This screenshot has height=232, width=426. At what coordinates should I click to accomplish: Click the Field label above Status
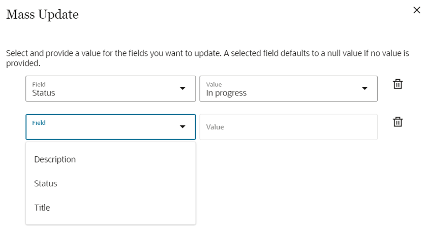click(x=39, y=85)
